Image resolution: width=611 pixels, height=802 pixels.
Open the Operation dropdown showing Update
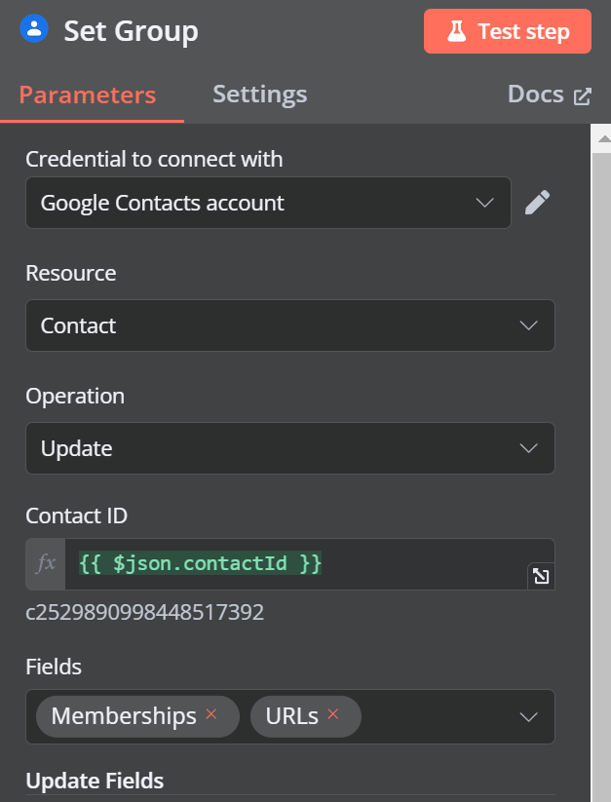point(289,448)
